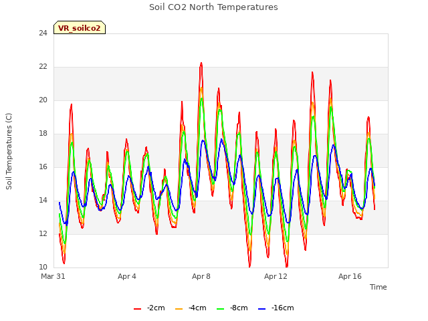Click the blue -16cm legend color marker
Screen dimensions: 428x321
[261, 309]
